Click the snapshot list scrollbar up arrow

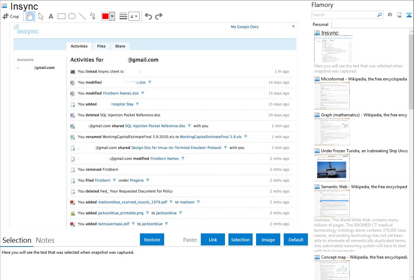coord(411,32)
